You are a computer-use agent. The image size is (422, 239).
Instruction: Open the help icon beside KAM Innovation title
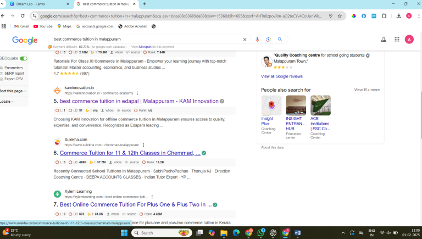[x=222, y=101]
